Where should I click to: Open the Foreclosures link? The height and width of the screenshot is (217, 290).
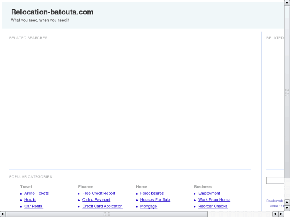coord(152,193)
